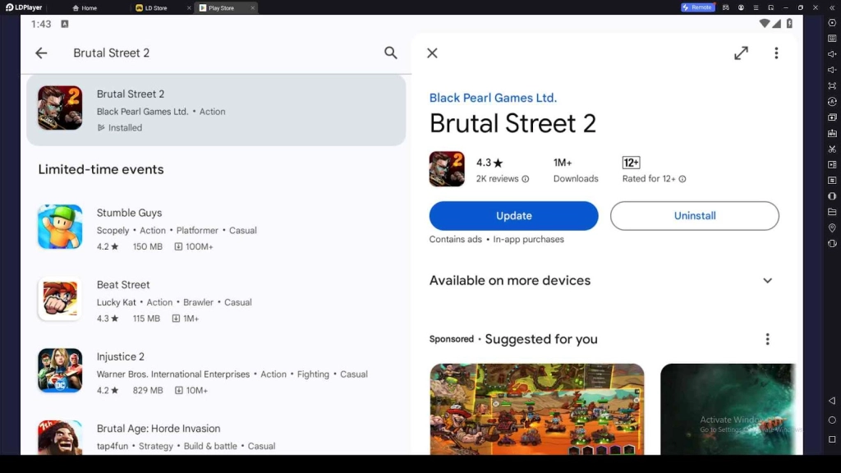Image resolution: width=841 pixels, height=473 pixels.
Task: Click the Injustice 2 app icon
Action: (60, 370)
